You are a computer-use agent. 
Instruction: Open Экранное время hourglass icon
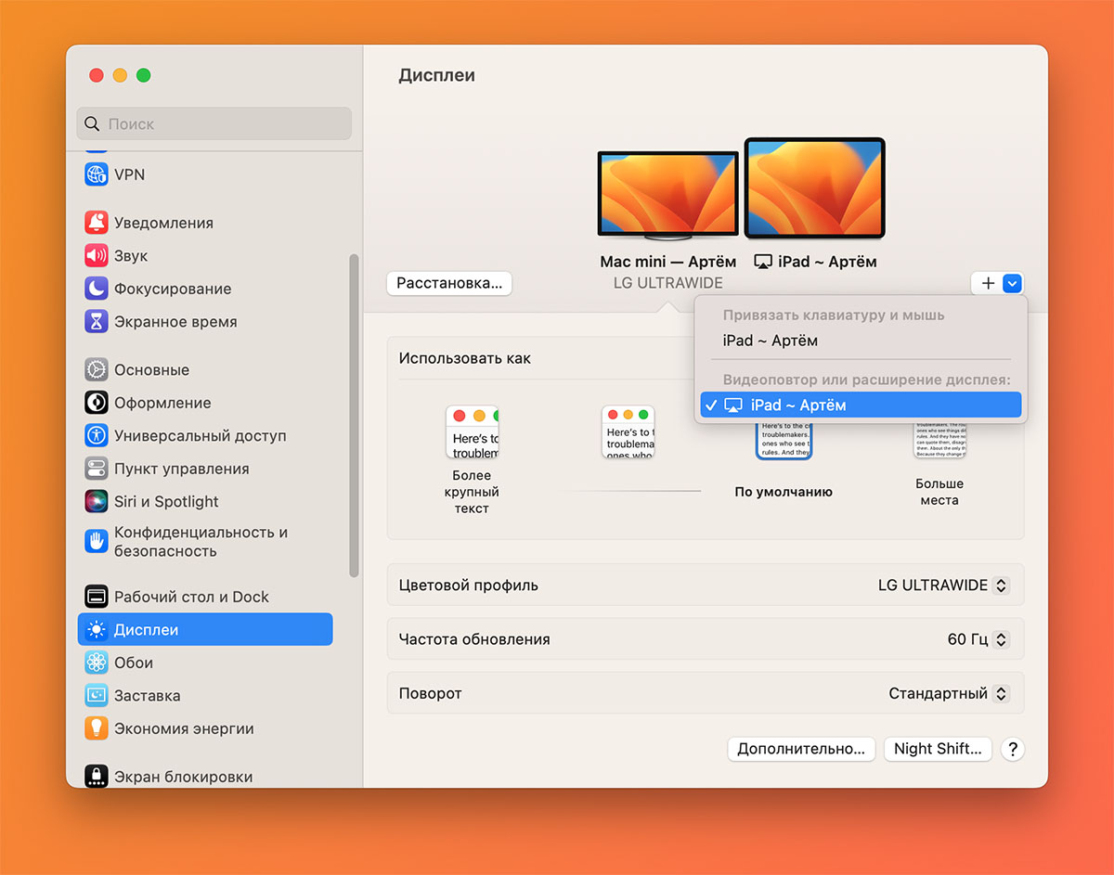point(97,322)
